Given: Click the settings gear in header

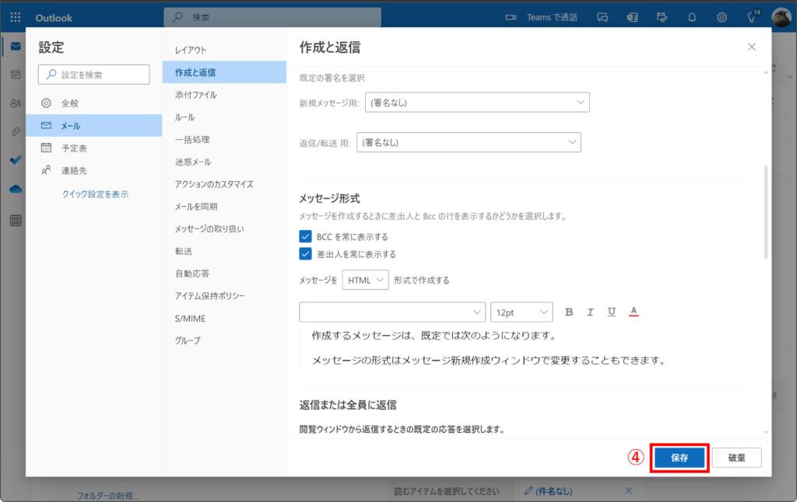Looking at the screenshot, I should [x=722, y=17].
